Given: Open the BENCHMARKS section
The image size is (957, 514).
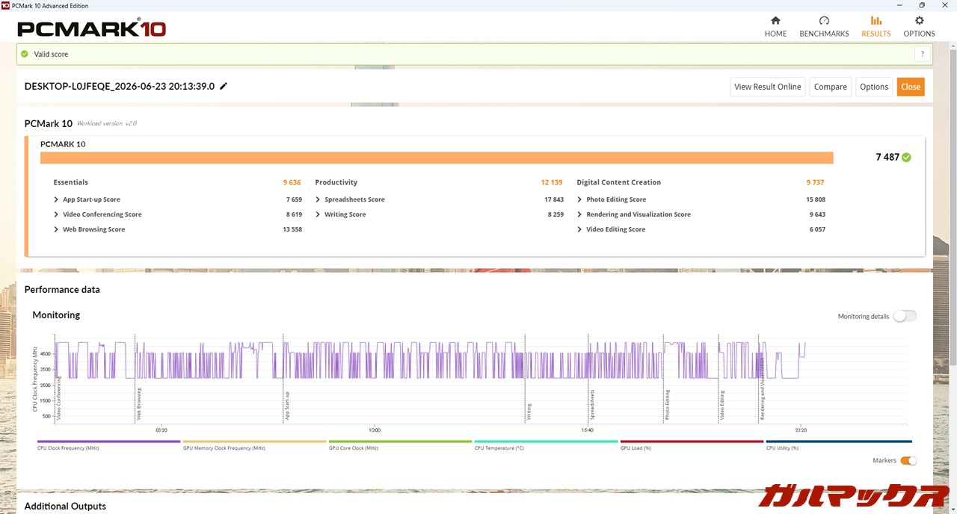Looking at the screenshot, I should [824, 27].
